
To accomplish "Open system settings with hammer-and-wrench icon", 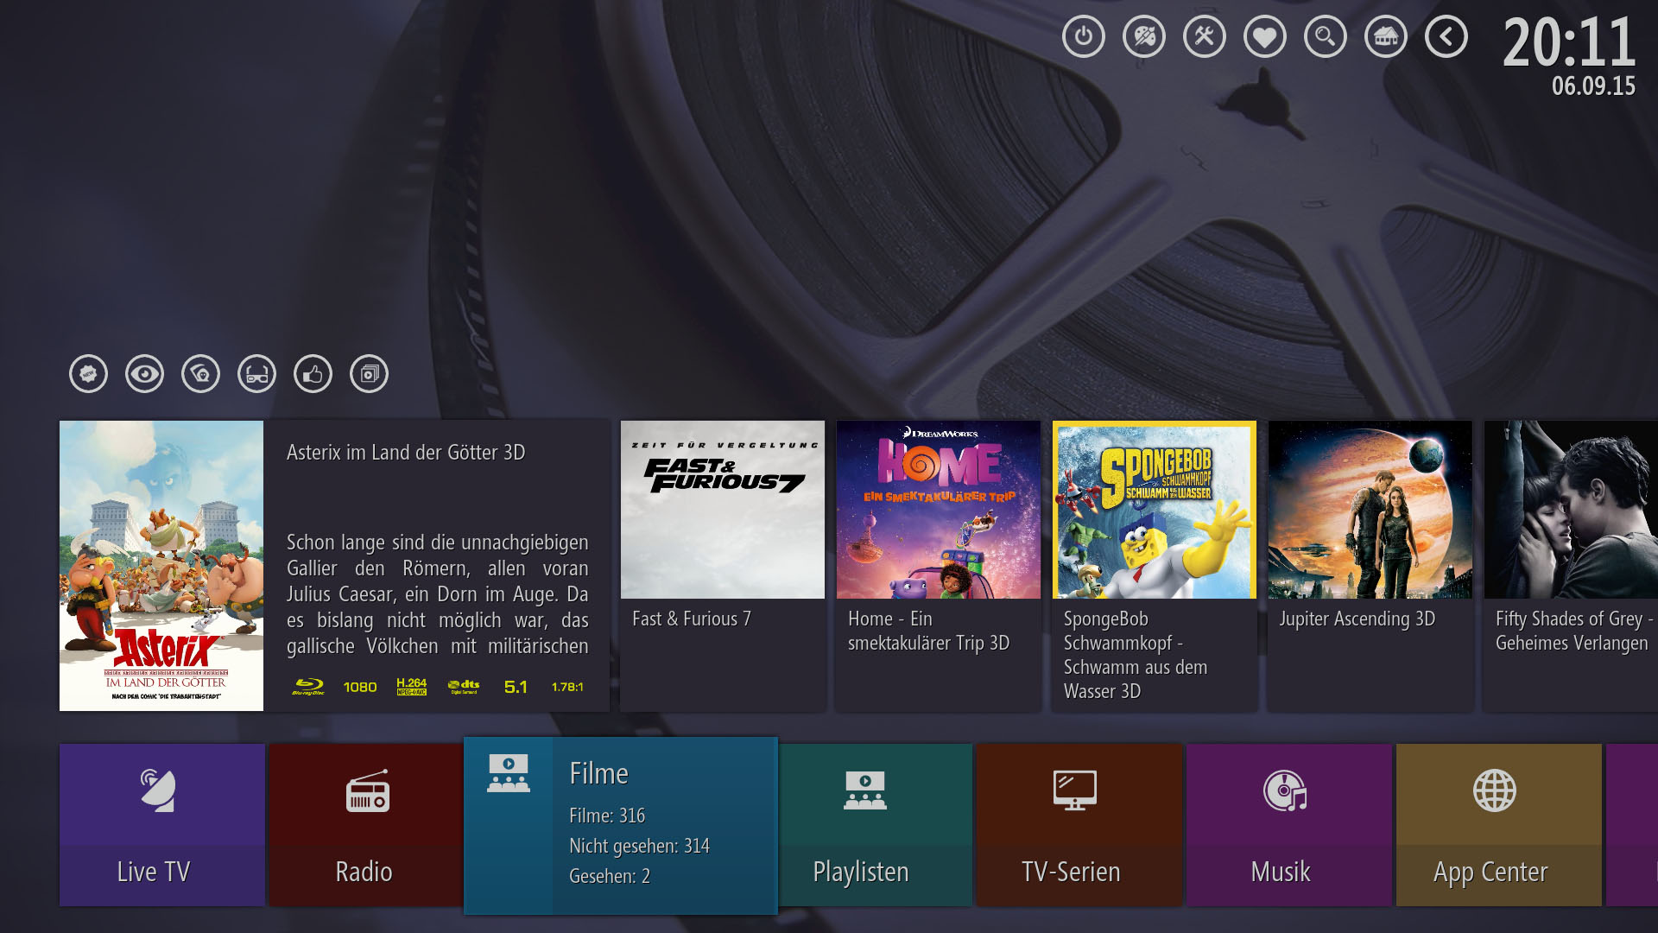I will pyautogui.click(x=1204, y=37).
